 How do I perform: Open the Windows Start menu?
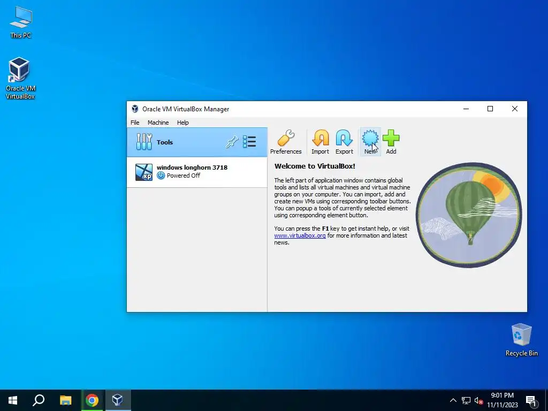pyautogui.click(x=13, y=400)
